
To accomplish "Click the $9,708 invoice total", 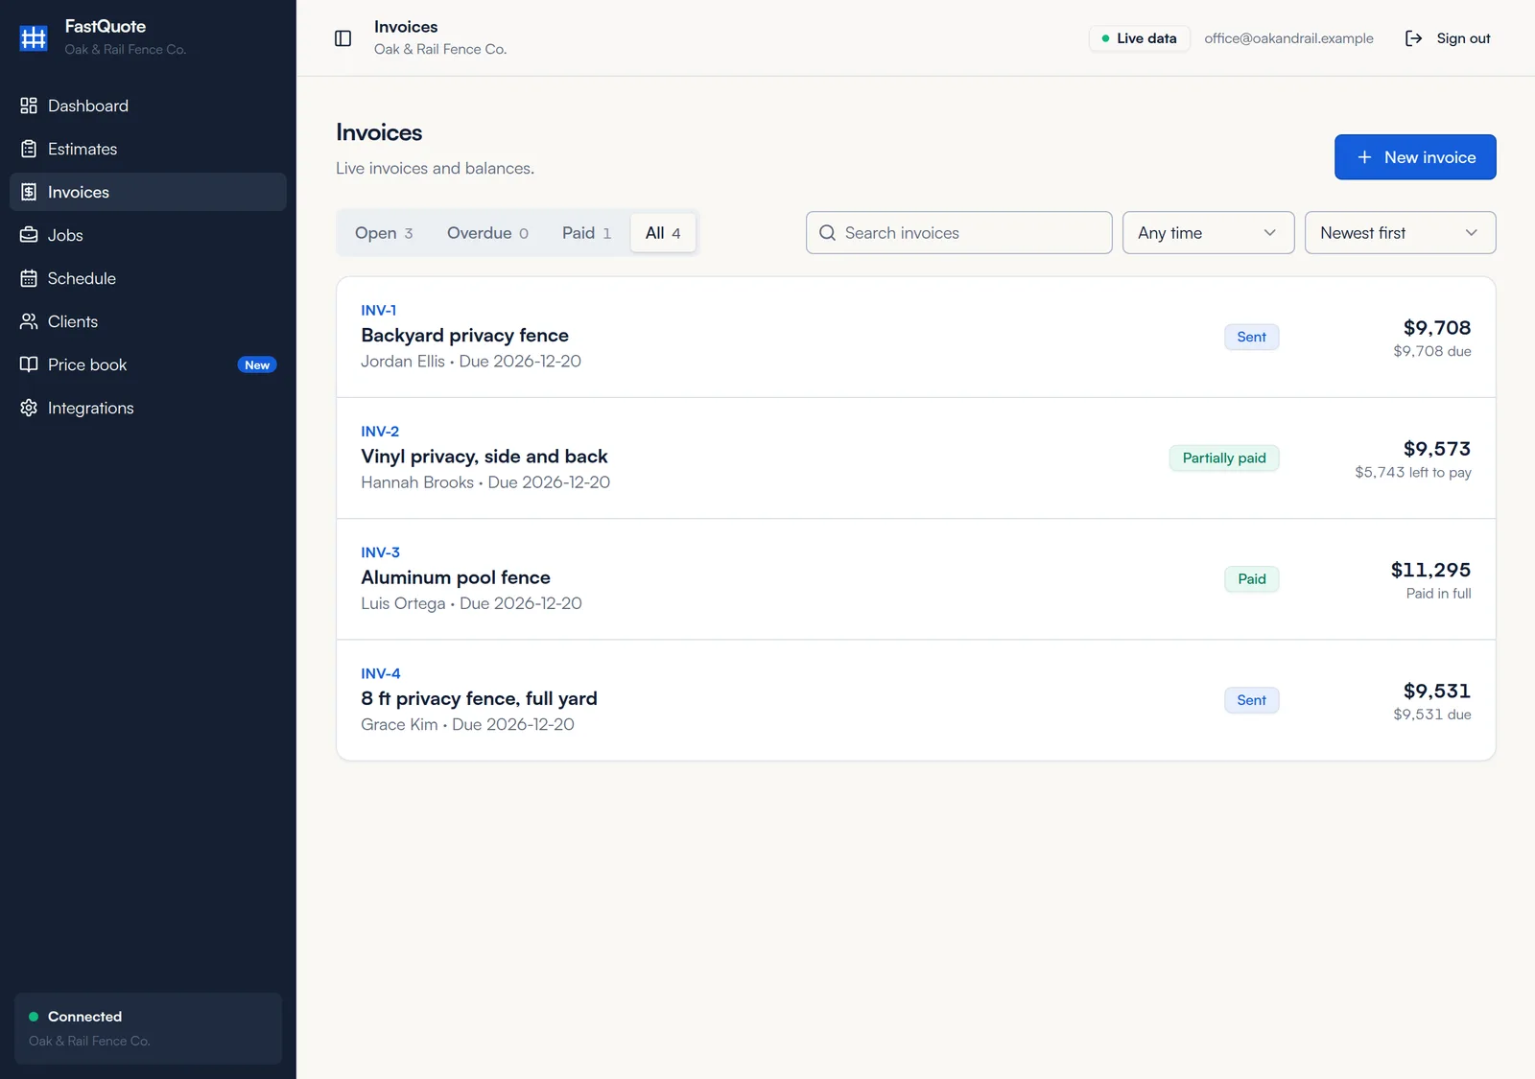I will click(1436, 327).
